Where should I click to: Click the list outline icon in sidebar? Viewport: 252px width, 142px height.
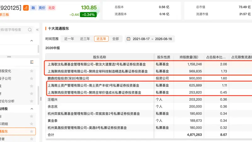click(32, 62)
